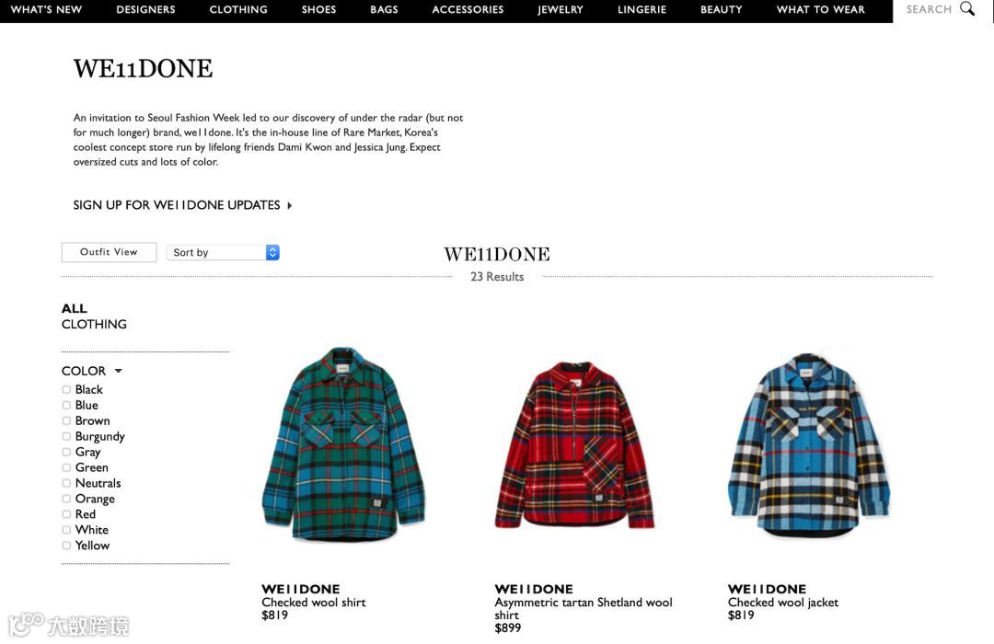Screen dimensions: 994x644
Task: Open the green Checked wool shirt image
Action: coord(343,443)
